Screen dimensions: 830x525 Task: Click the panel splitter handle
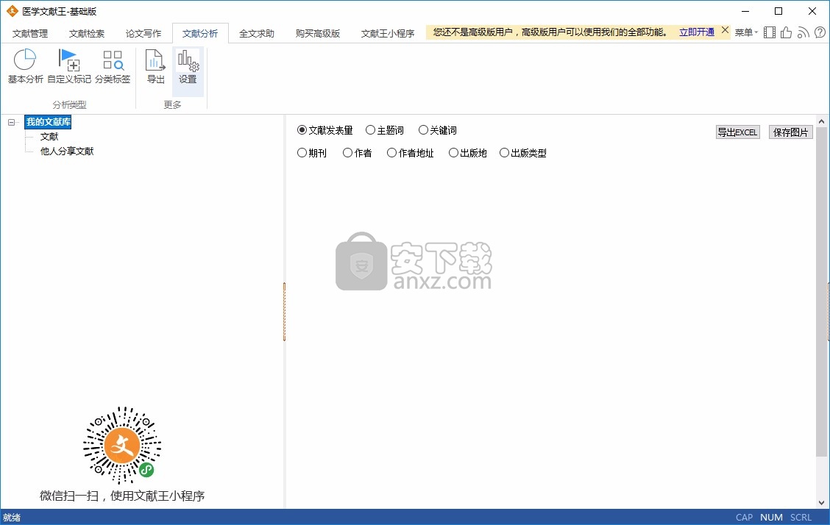tap(284, 312)
